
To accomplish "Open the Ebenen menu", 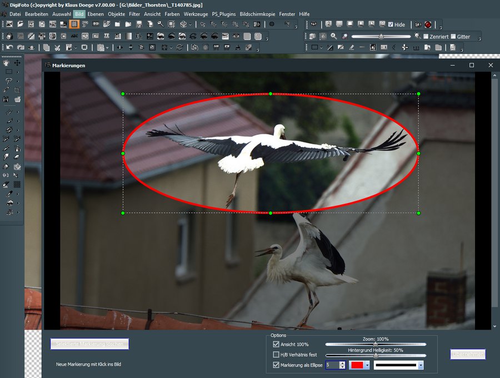I will pos(96,13).
